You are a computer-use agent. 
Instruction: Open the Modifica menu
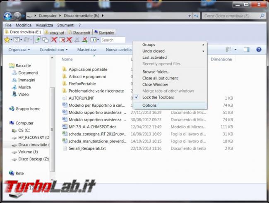(x=24, y=25)
